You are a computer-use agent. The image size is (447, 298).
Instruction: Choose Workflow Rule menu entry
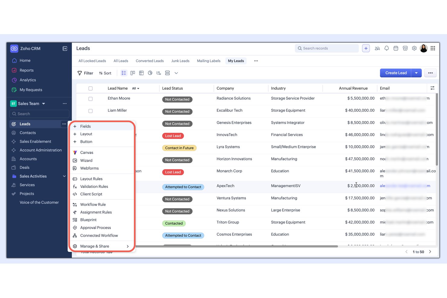click(102, 204)
